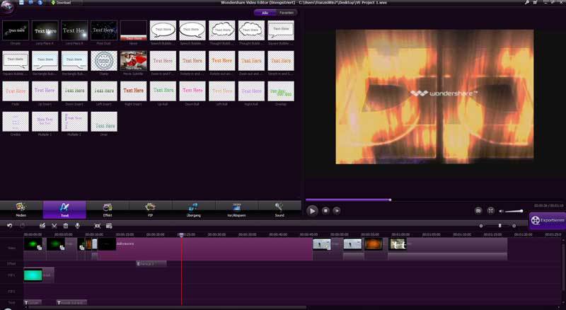Click the Download button in title bar

[x=62, y=3]
